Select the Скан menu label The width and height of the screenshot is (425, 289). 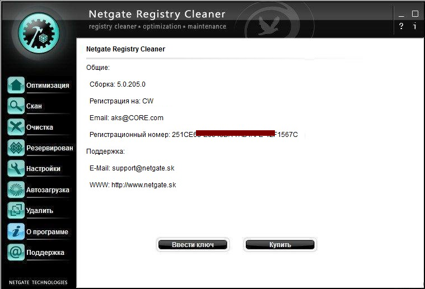34,106
